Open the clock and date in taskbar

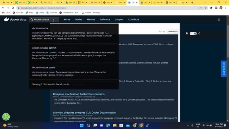(218, 125)
